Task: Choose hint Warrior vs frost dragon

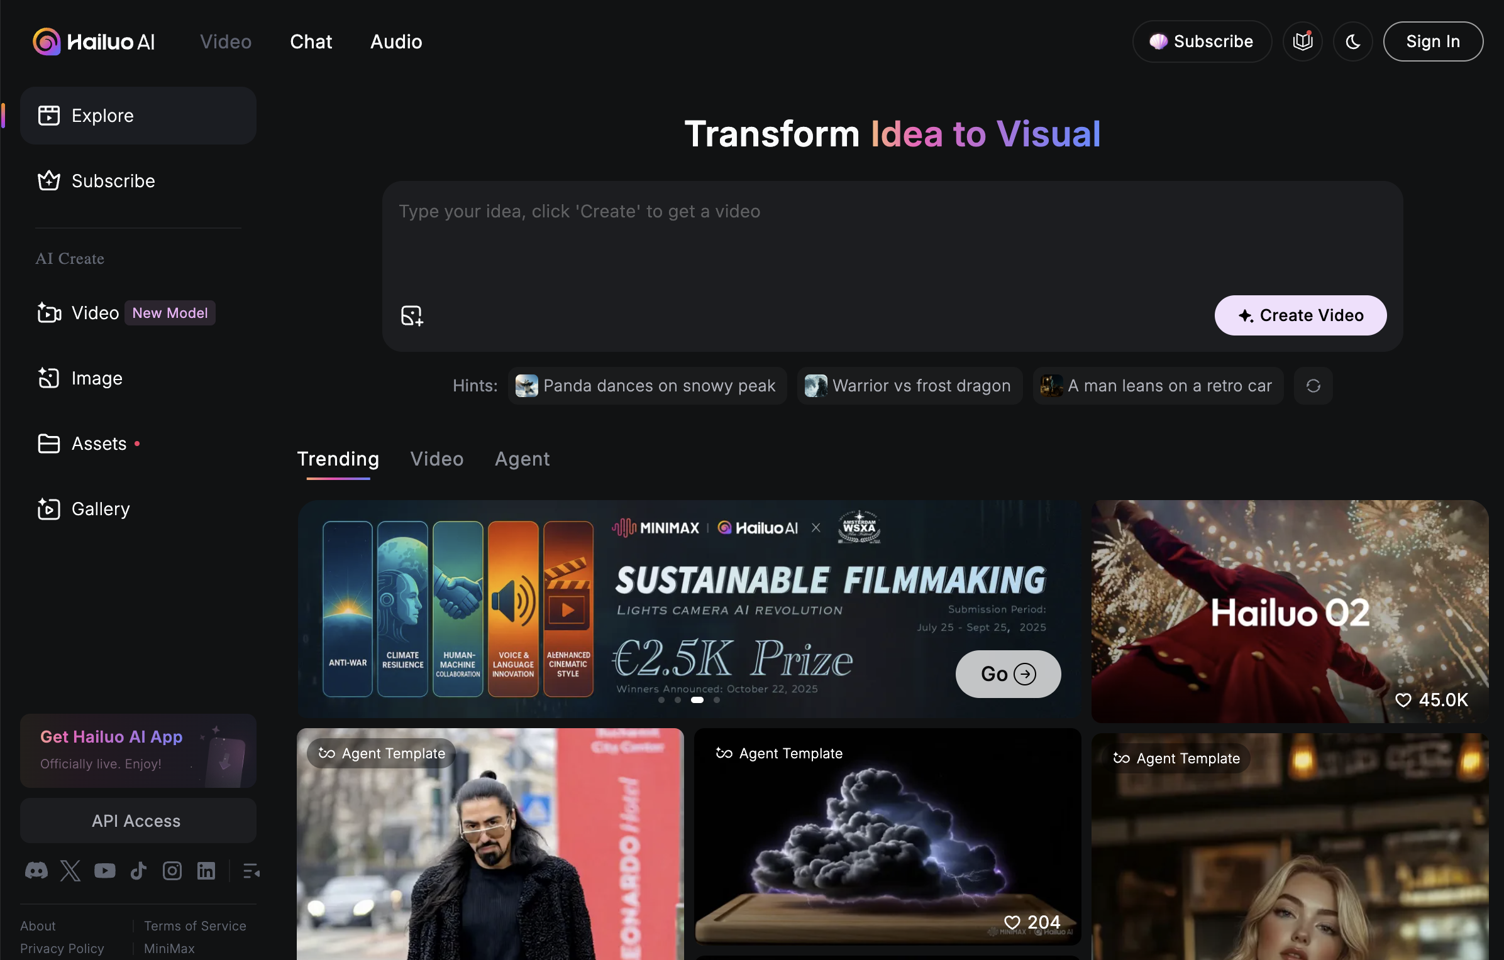Action: pos(909,386)
